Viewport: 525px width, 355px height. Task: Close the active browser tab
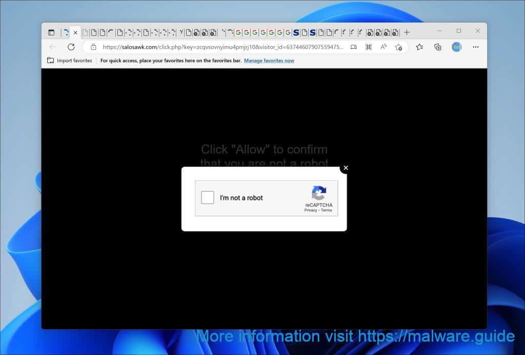click(x=75, y=32)
